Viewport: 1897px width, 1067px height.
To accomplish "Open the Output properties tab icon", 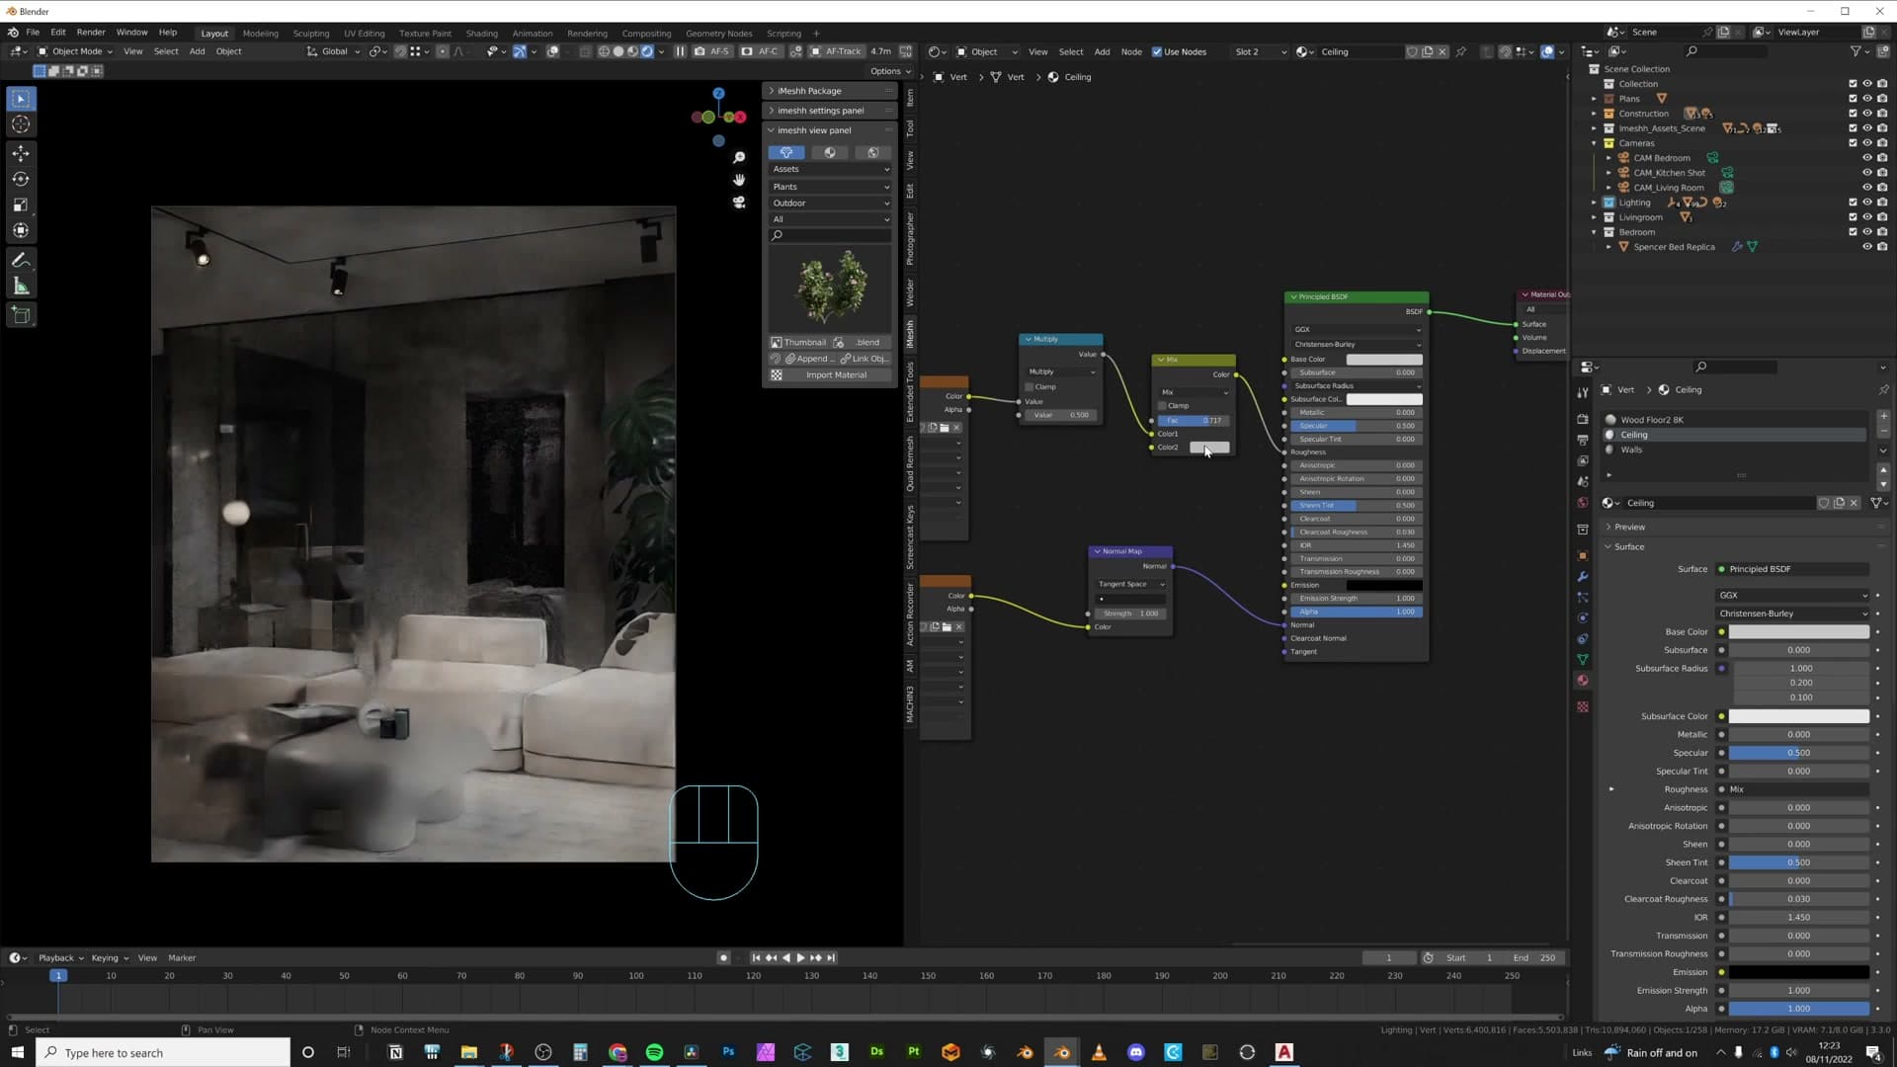I will (1583, 440).
